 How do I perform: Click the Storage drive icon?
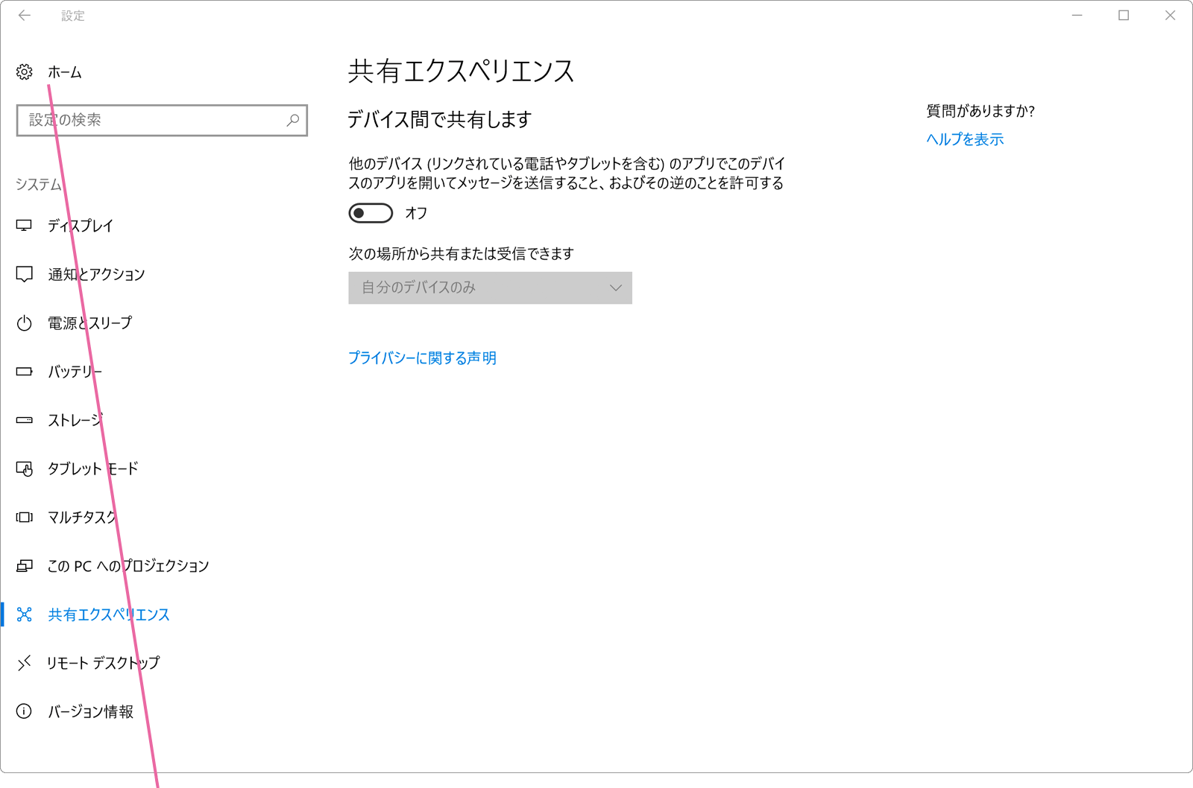pos(25,420)
